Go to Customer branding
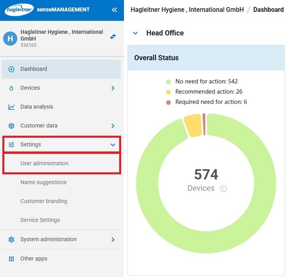The image size is (286, 277). (x=44, y=201)
